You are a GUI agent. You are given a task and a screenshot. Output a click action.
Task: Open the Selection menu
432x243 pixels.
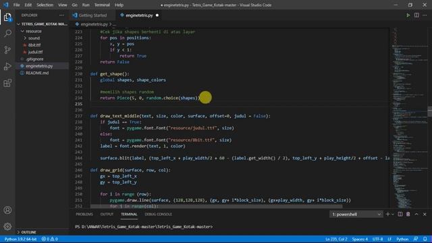point(45,5)
